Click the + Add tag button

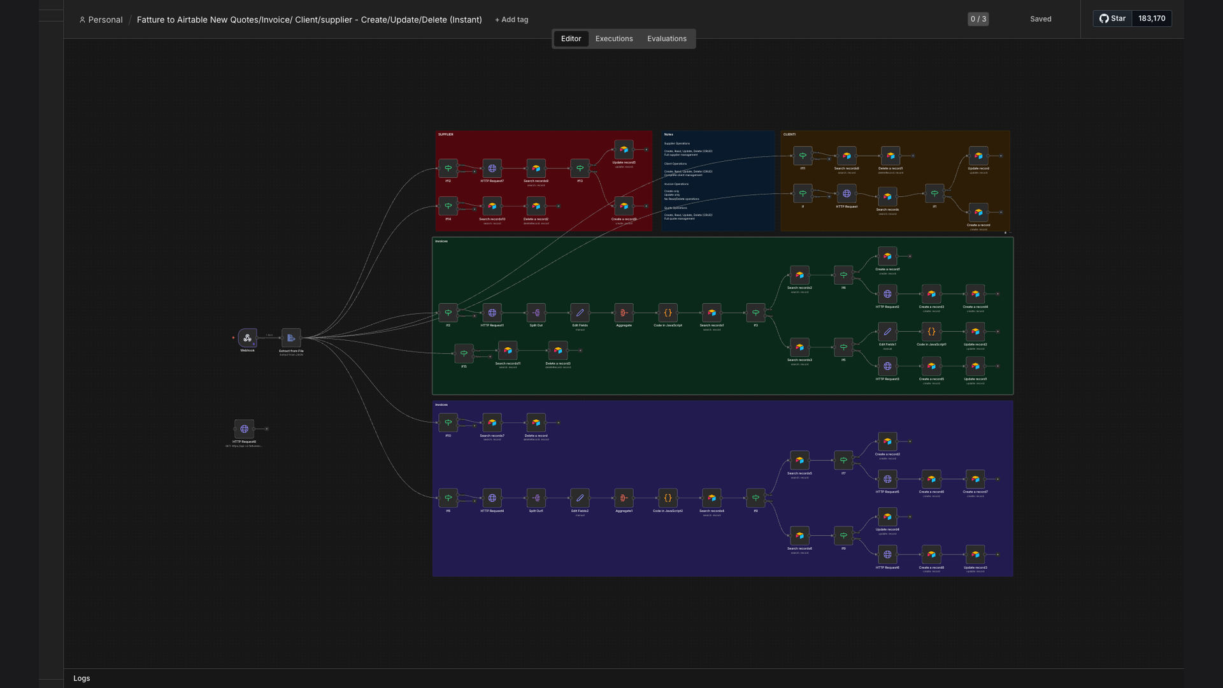(511, 20)
